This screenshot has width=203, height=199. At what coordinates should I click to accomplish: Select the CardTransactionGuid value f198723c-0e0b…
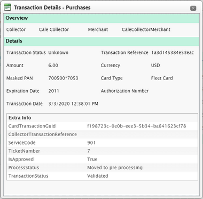tap(137, 126)
